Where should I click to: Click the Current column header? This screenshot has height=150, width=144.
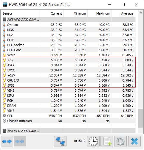52,13
